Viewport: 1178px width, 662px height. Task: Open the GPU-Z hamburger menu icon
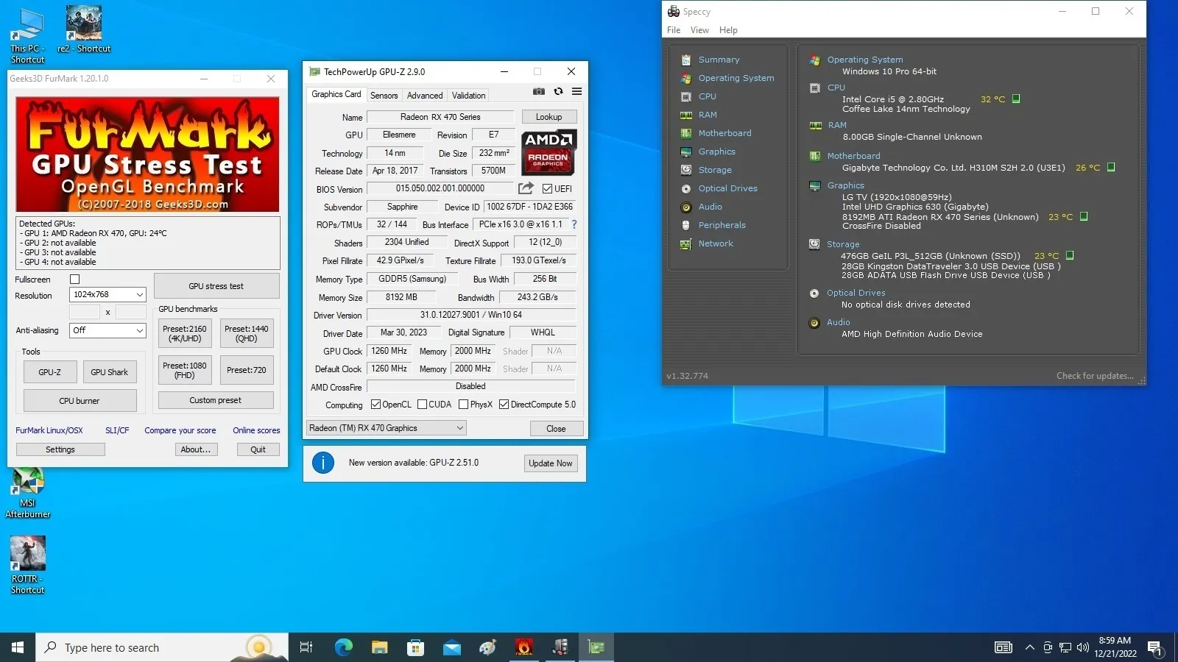pos(577,92)
